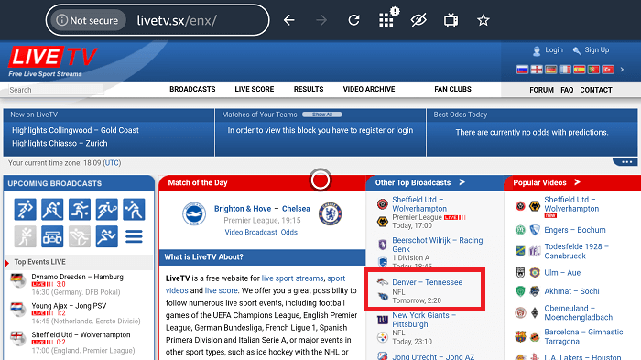
Task: Open the LIVE SCORE menu item
Action: click(x=255, y=89)
